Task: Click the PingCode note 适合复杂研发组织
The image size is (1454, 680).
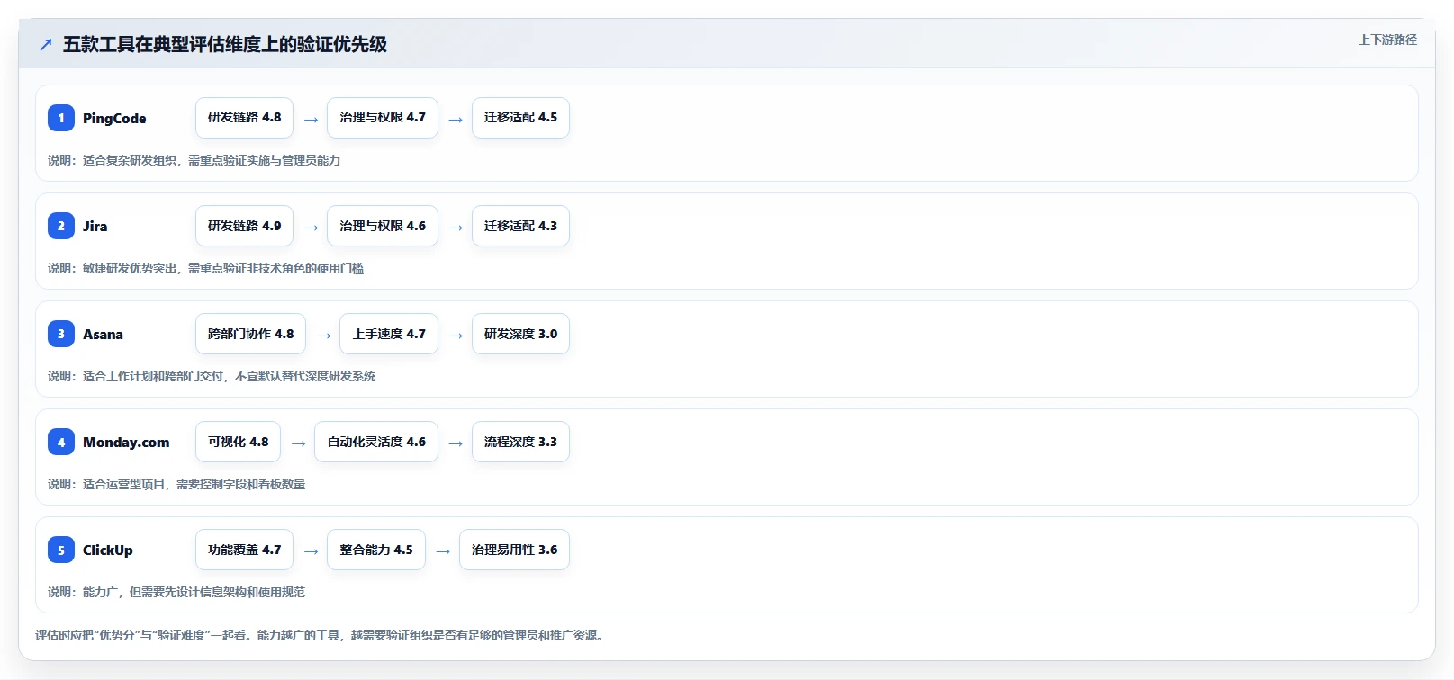Action: point(194,160)
